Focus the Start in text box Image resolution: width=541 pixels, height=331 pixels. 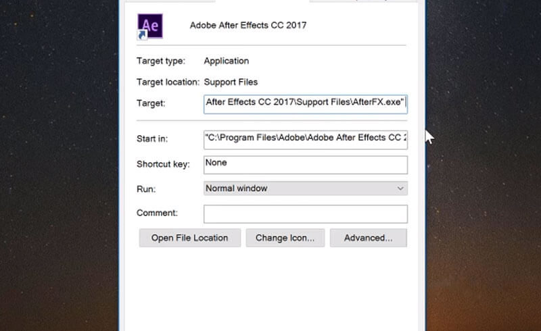306,140
